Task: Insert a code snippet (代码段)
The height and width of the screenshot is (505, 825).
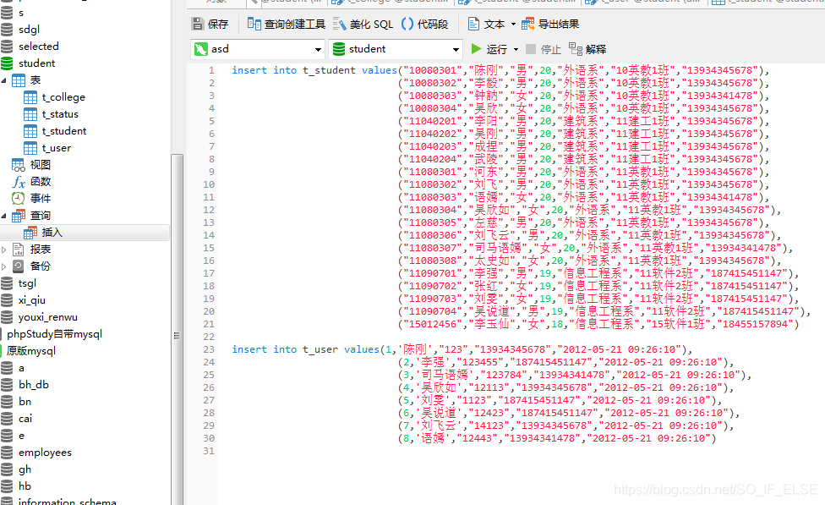Action: [x=424, y=24]
